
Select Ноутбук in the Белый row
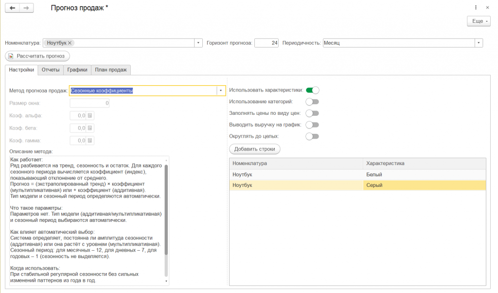pos(296,174)
